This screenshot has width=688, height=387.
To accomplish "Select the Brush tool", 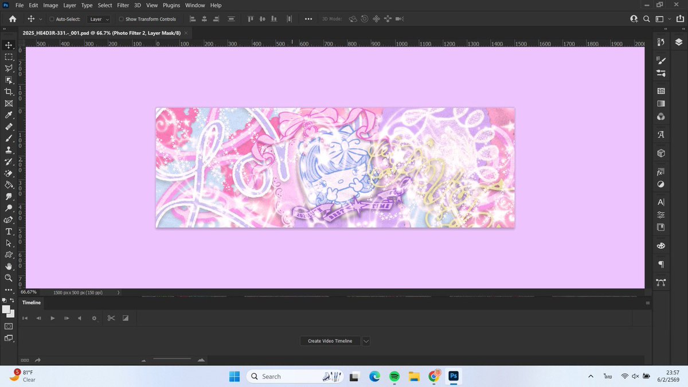I will tap(9, 139).
